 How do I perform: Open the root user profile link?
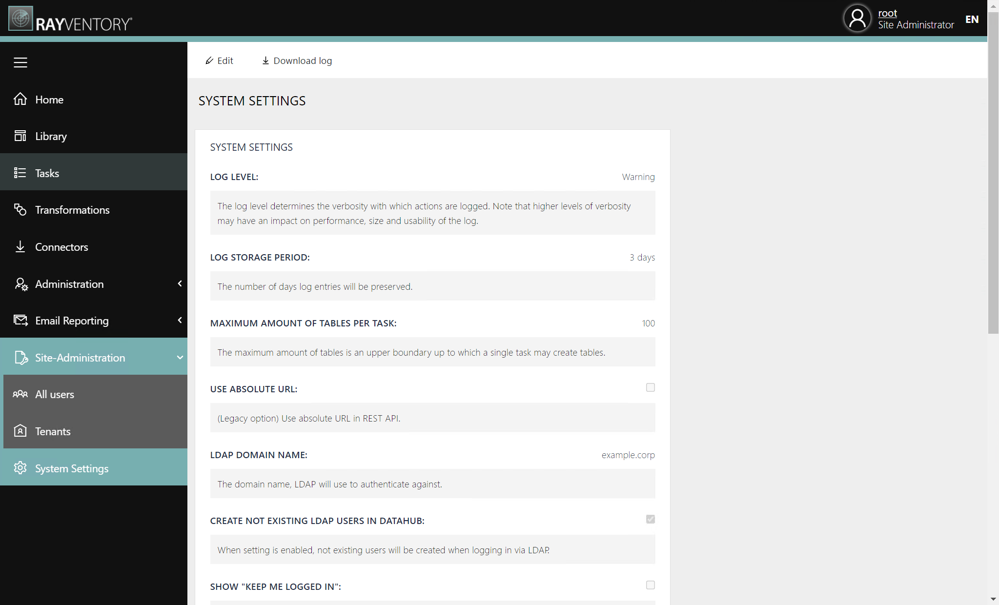[x=887, y=13]
